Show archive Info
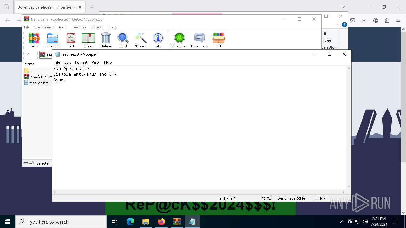This screenshot has width=406, height=228. (x=158, y=40)
